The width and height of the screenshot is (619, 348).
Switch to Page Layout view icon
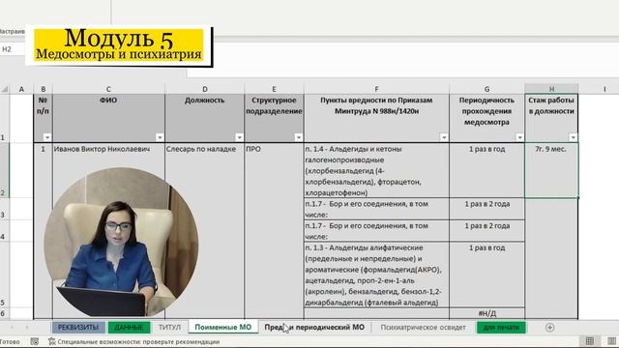coord(611,341)
